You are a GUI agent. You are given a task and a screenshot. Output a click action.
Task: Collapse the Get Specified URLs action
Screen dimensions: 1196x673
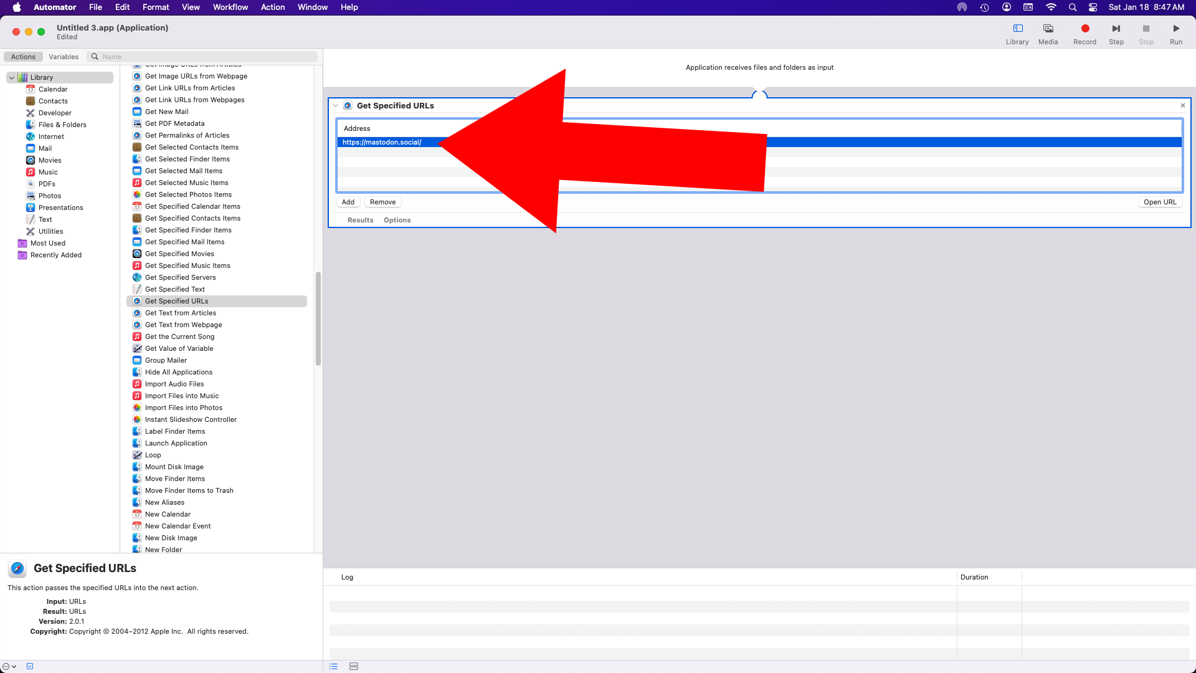[x=336, y=105]
